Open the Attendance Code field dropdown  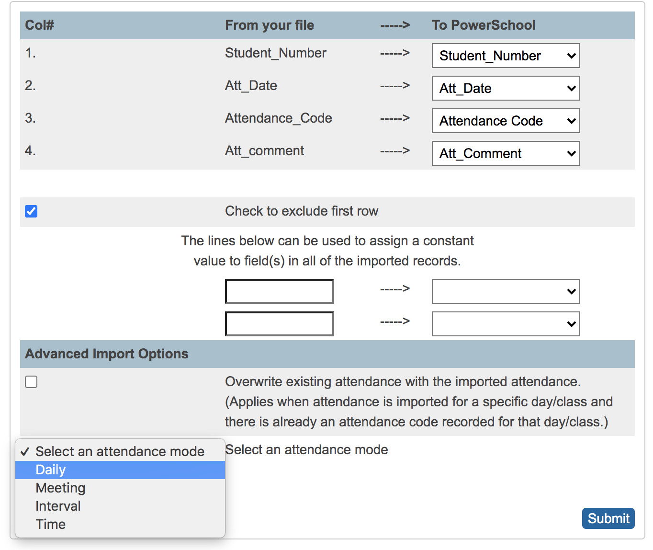506,121
